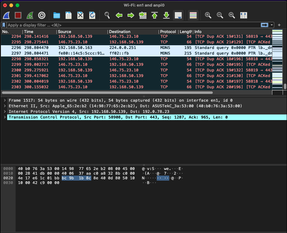Open the filter bookmarks menu
This screenshot has width=287, height=233.
[4, 25]
